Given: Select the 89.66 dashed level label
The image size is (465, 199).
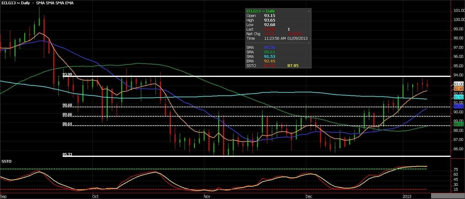Looking at the screenshot, I should click(67, 114).
